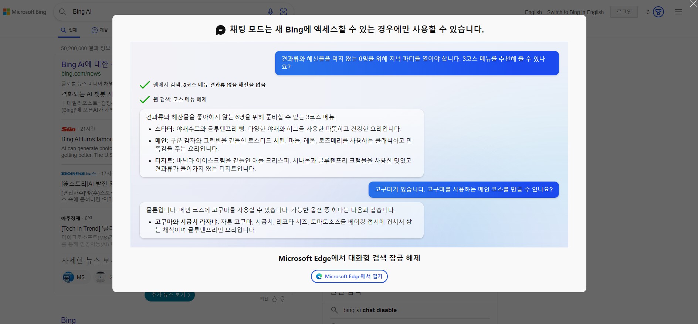This screenshot has width=698, height=324.
Task: Close the chat mode dialog with X
Action: [x=693, y=4]
